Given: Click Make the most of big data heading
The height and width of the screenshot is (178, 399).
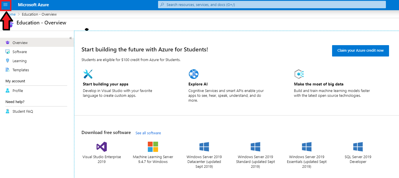Looking at the screenshot, I should (x=319, y=84).
